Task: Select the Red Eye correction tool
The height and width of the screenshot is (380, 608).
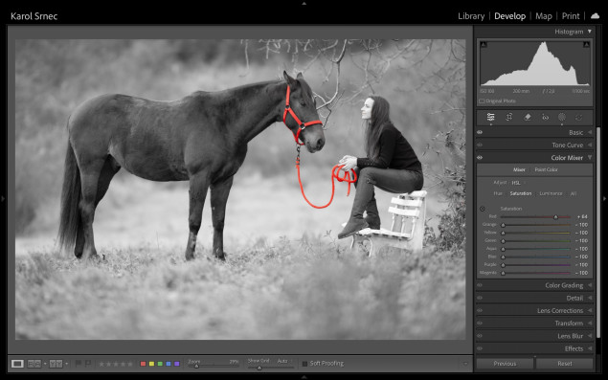Action: coord(545,117)
